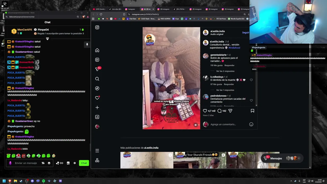327x184 pixels.
Task: Open the #indiafood hashtag link
Action: pos(234,48)
